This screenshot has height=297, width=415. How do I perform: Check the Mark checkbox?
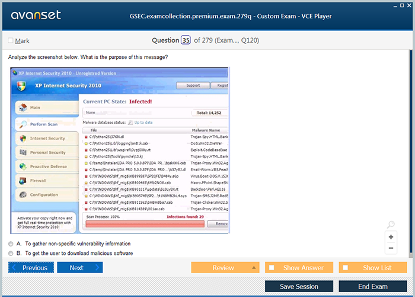click(11, 40)
